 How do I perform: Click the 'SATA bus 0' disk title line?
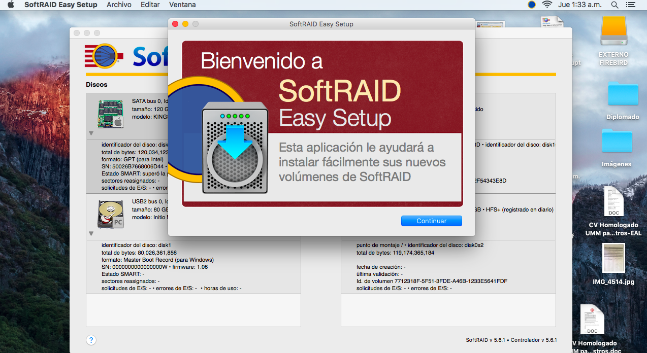click(150, 101)
